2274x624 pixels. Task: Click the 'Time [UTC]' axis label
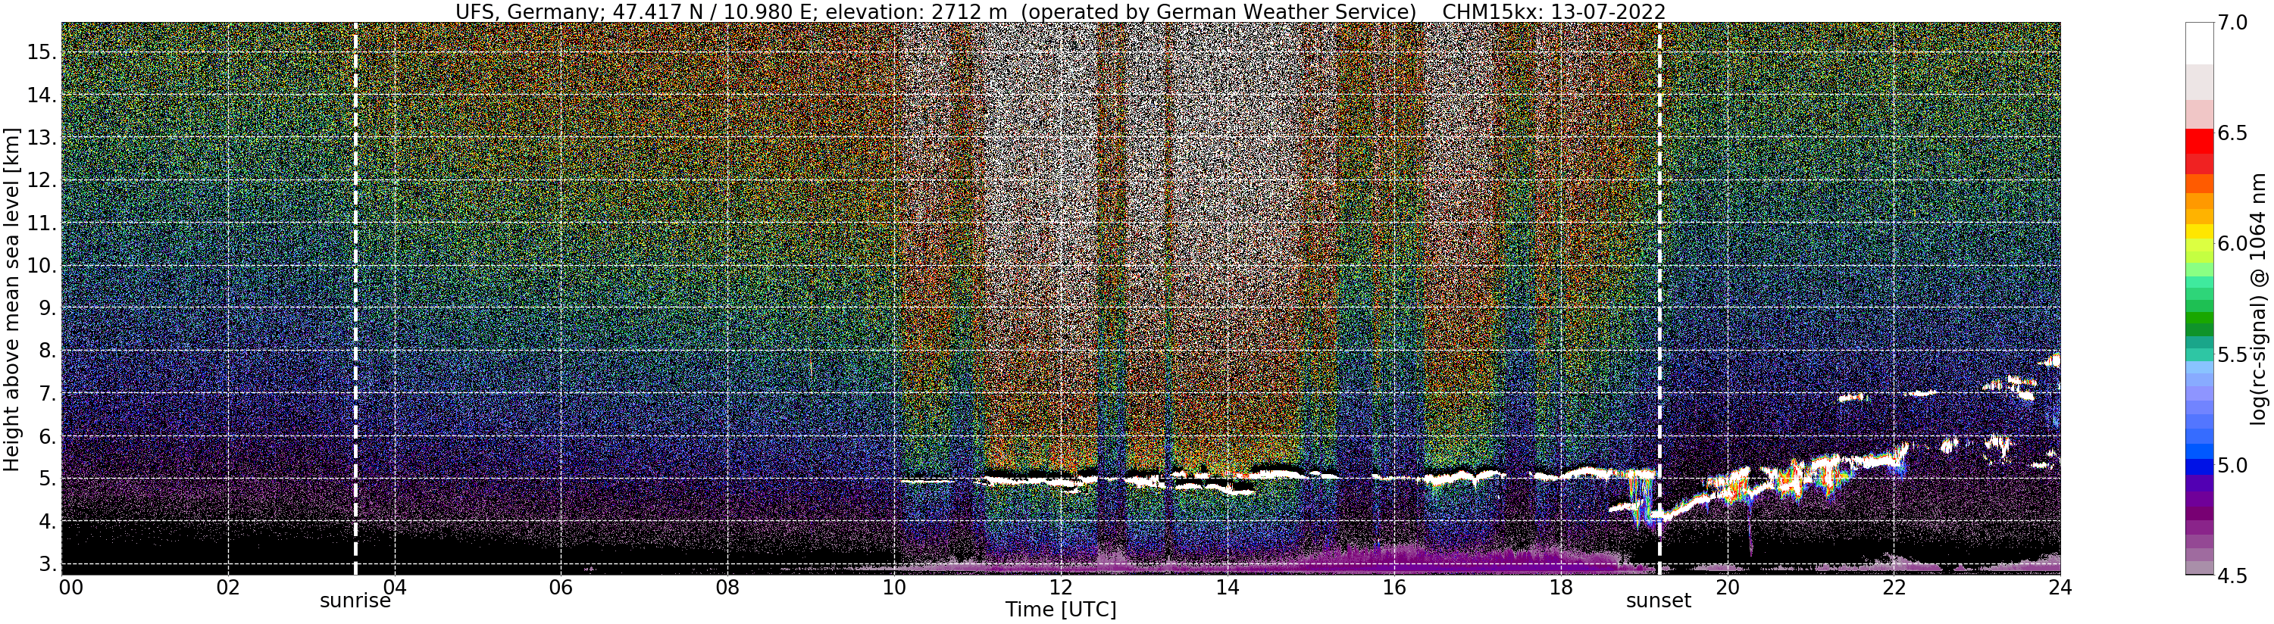pyautogui.click(x=1060, y=610)
